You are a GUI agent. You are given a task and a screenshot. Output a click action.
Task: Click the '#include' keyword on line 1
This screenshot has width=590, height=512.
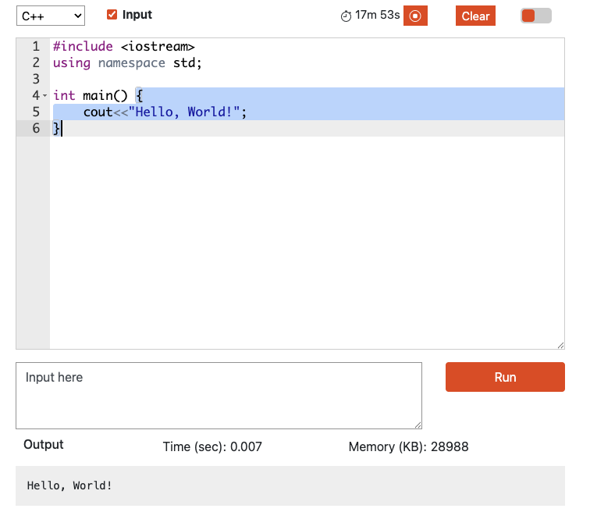(x=83, y=46)
